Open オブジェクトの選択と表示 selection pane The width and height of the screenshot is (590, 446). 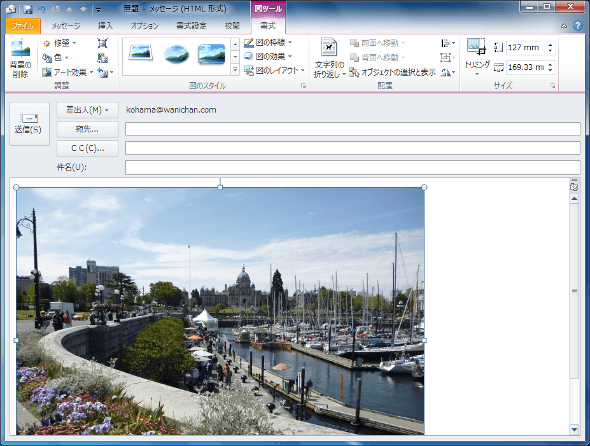point(393,73)
